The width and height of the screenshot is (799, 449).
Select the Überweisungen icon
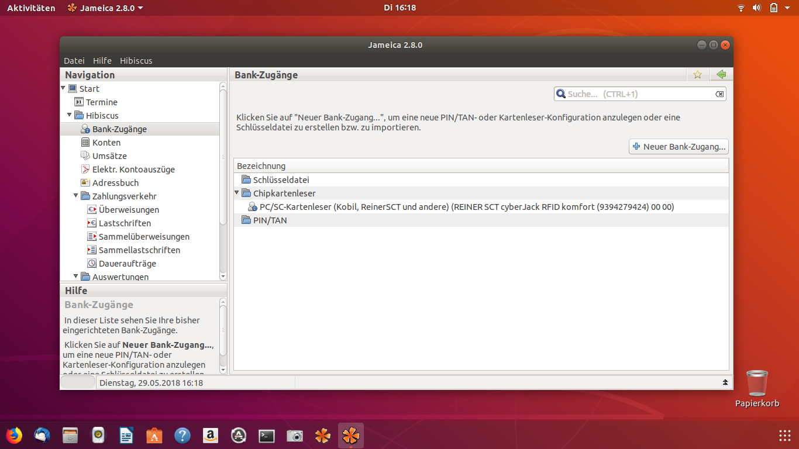pos(92,210)
